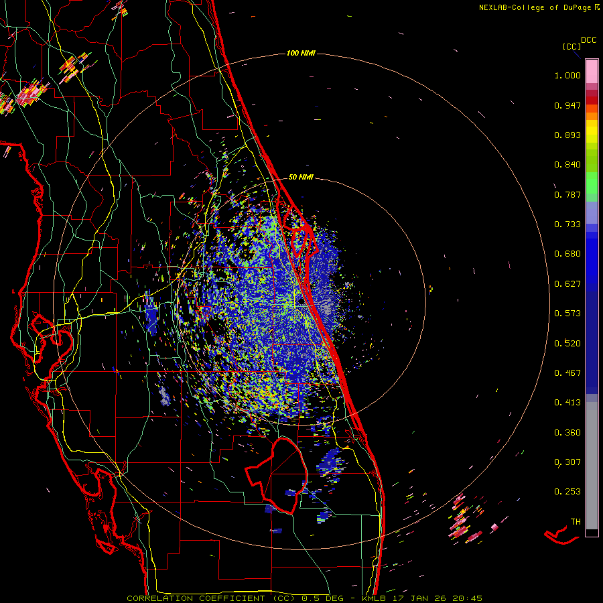Click the 100 NMI range ring label

[301, 53]
